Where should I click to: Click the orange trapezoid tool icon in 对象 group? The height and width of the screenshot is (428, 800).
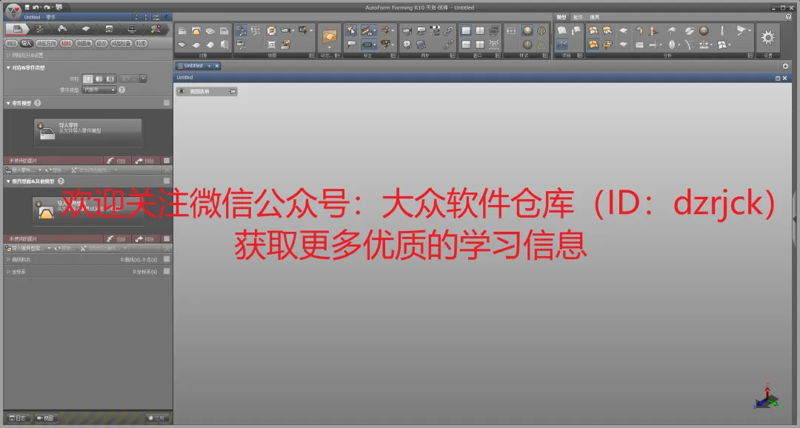196,31
